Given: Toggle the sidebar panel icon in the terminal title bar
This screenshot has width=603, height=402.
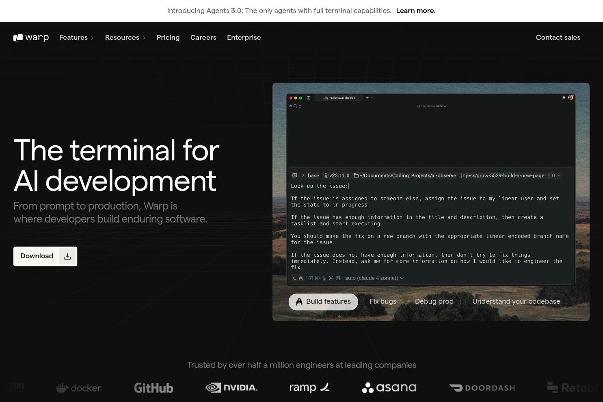Looking at the screenshot, I should [x=309, y=98].
